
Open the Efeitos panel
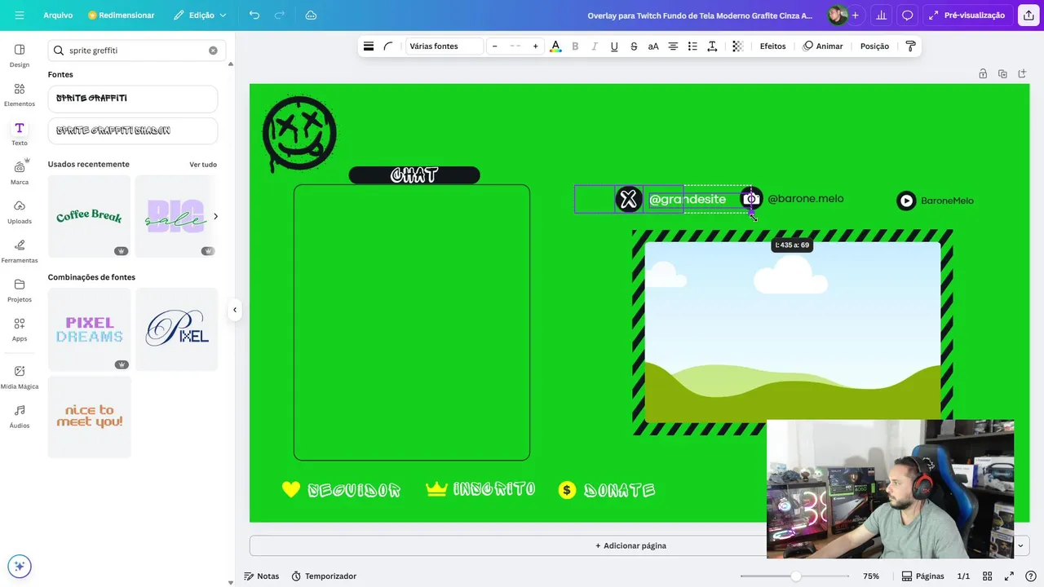(x=772, y=46)
